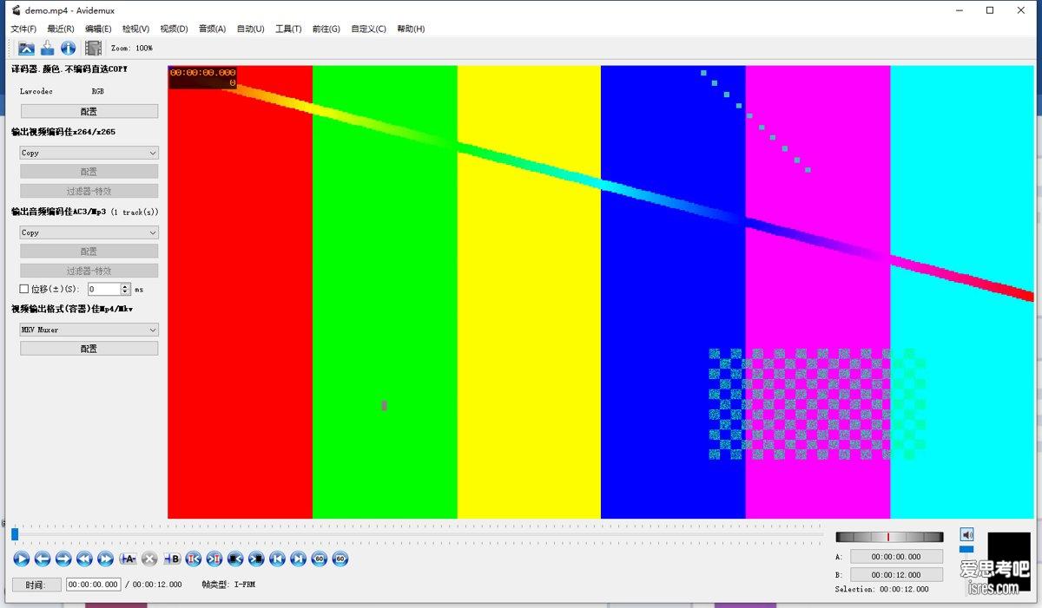This screenshot has width=1042, height=608.
Task: Click marker A time 00:00:00.000 button
Action: point(896,556)
